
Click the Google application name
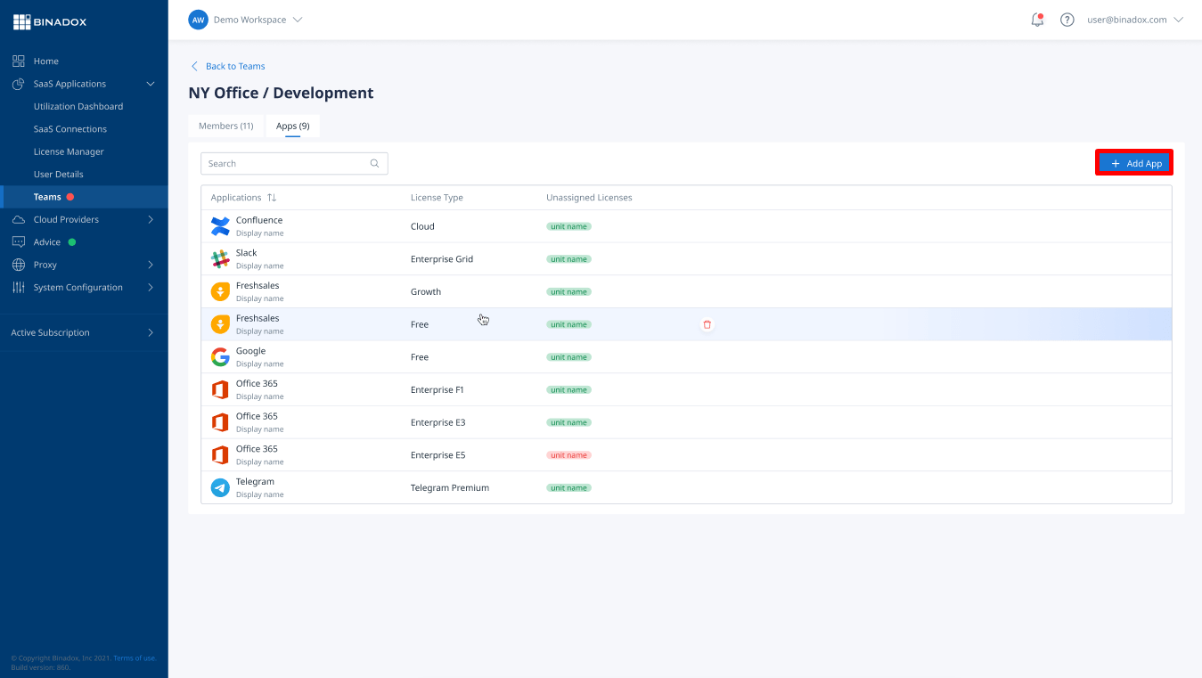[x=251, y=351]
